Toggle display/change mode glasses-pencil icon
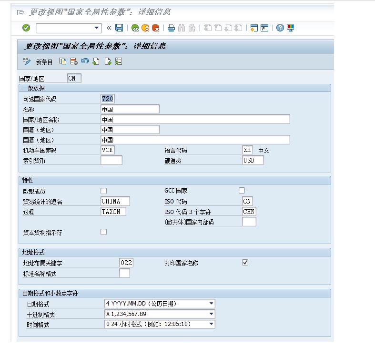This screenshot has width=375, height=347. [x=26, y=61]
